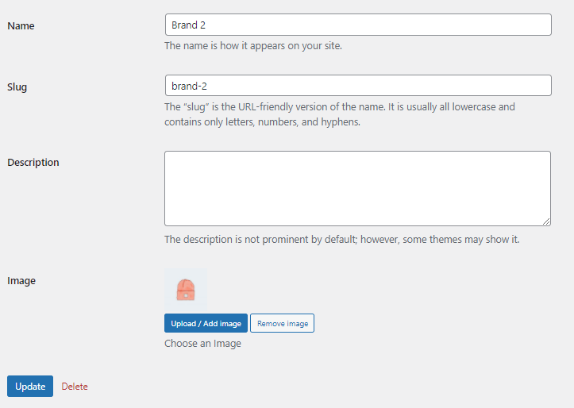Click the Slug field label
The height and width of the screenshot is (408, 574).
[17, 87]
